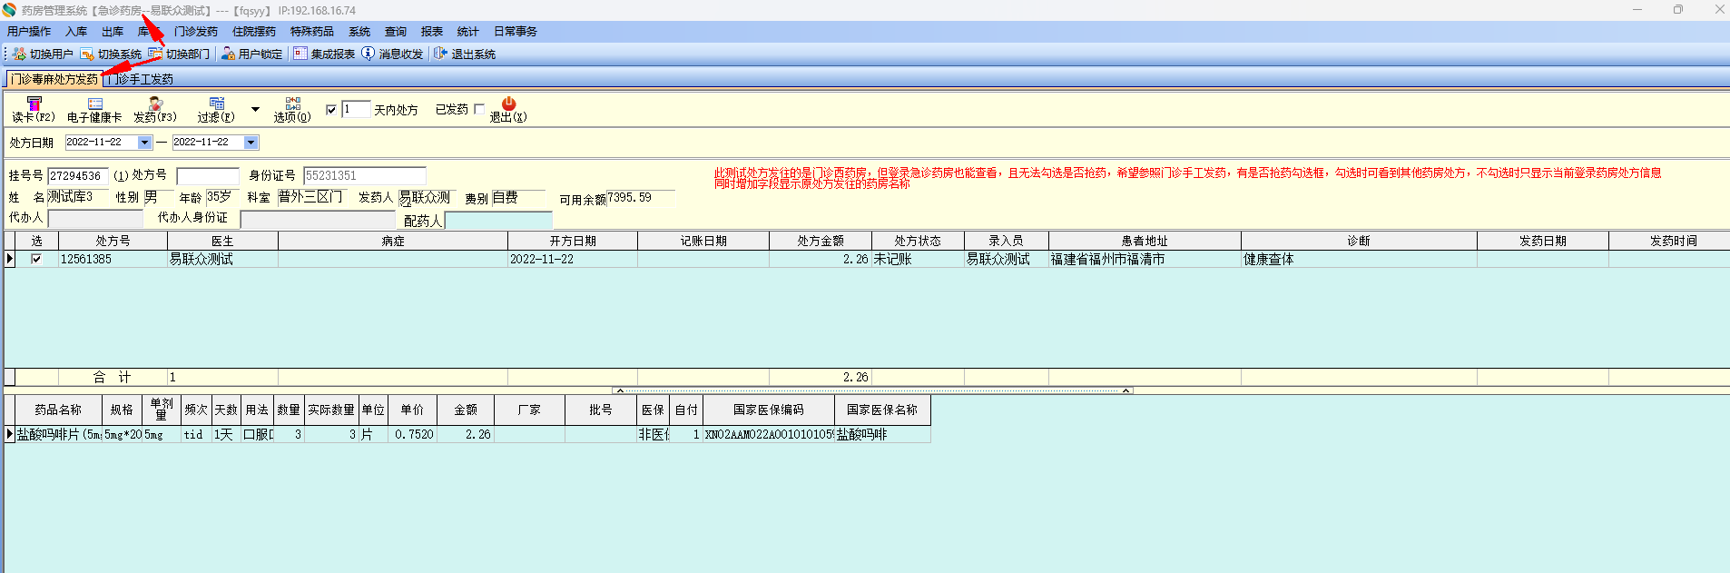
Task: Open the 入库 menu
Action: click(76, 32)
